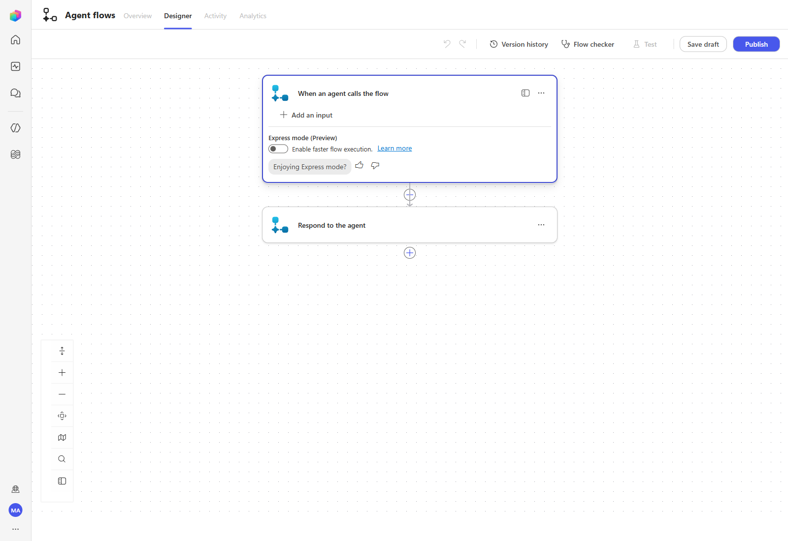The height and width of the screenshot is (541, 788).
Task: Switch to the Activity tab
Action: 215,16
